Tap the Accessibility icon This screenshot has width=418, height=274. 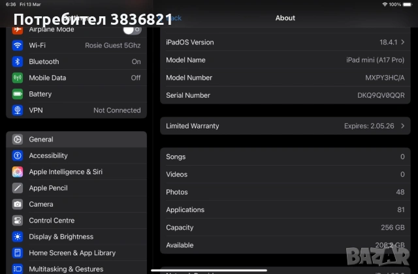coord(18,155)
